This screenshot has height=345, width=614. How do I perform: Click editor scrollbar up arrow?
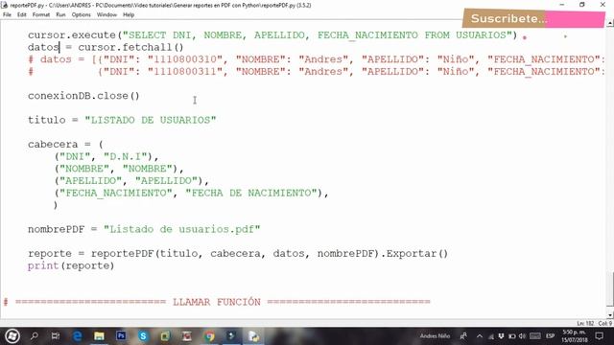pyautogui.click(x=610, y=23)
